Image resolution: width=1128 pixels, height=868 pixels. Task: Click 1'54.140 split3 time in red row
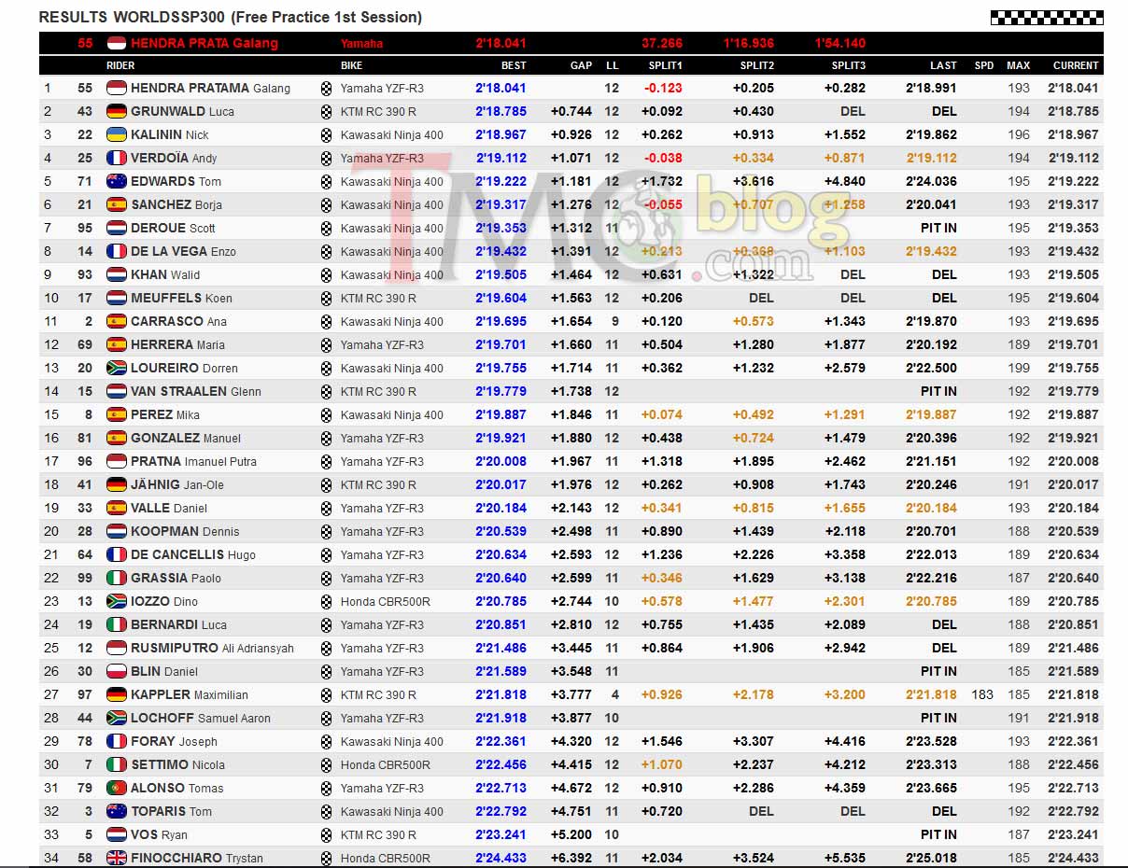[x=839, y=43]
